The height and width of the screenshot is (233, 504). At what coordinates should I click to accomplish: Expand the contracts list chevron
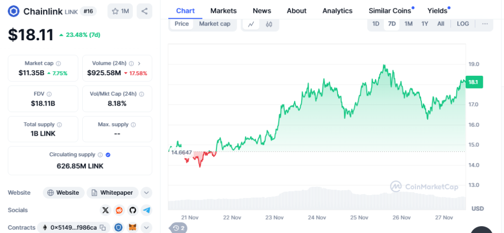[147, 228]
